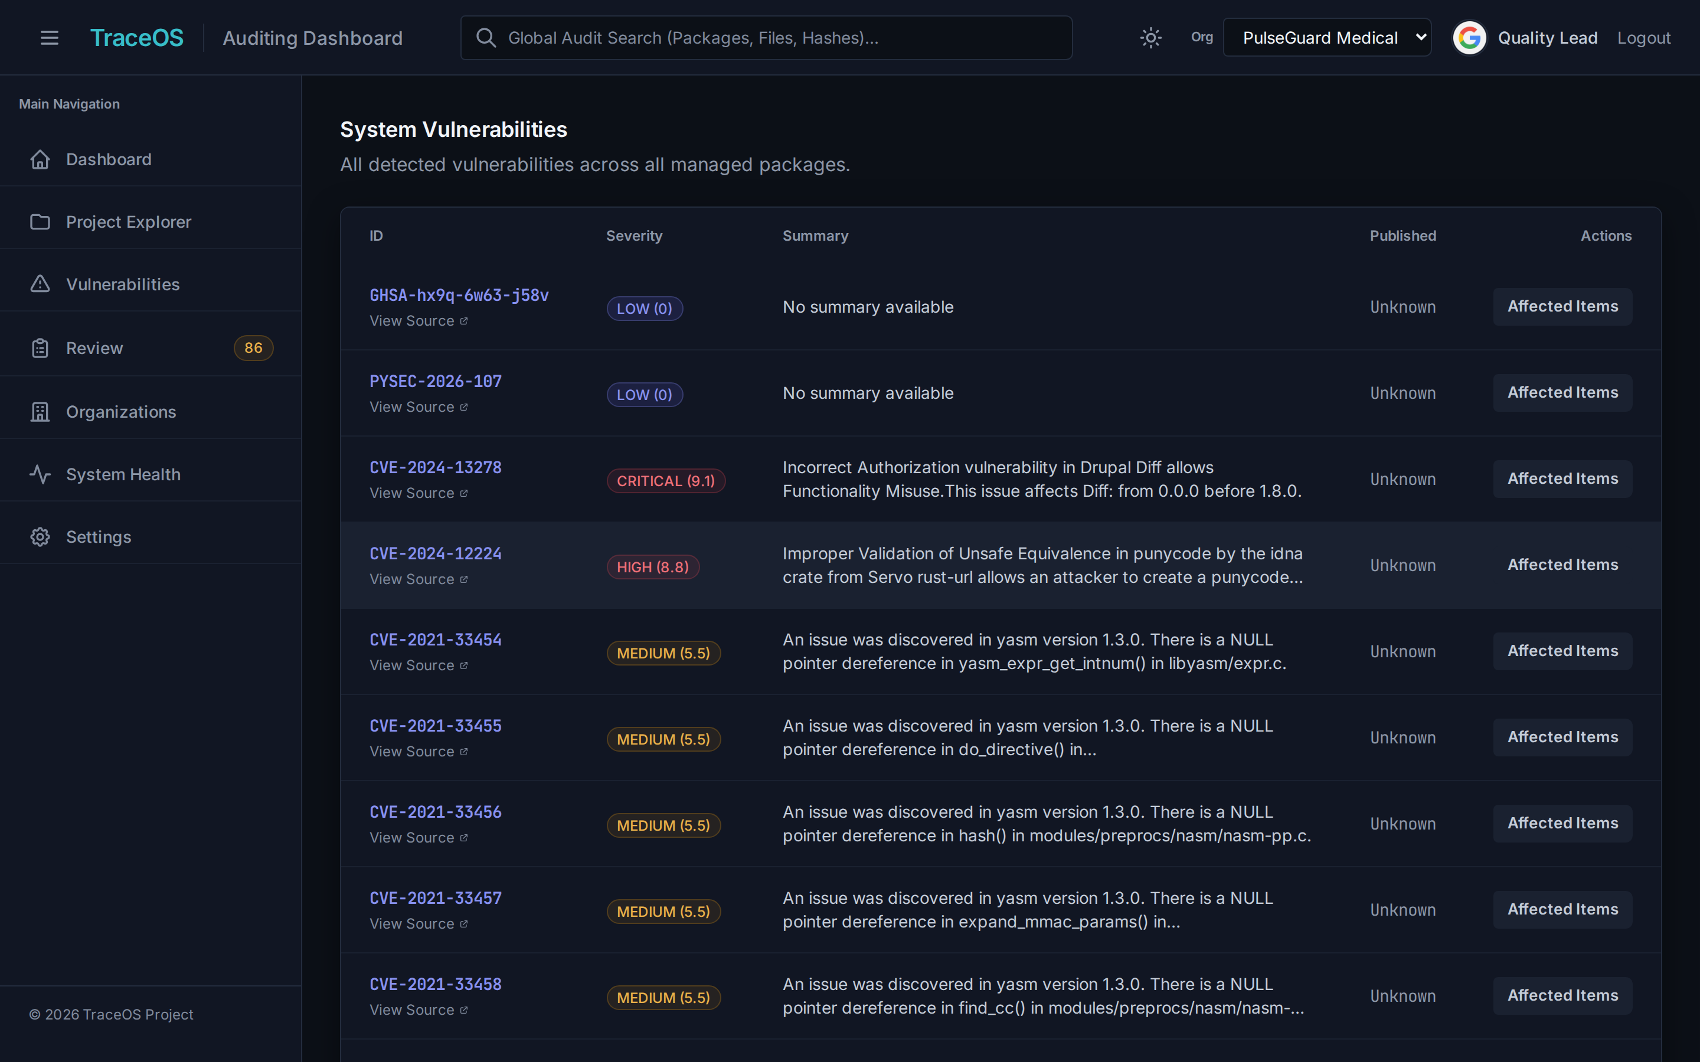Click the Review clipboard icon
The image size is (1700, 1062).
(x=40, y=348)
